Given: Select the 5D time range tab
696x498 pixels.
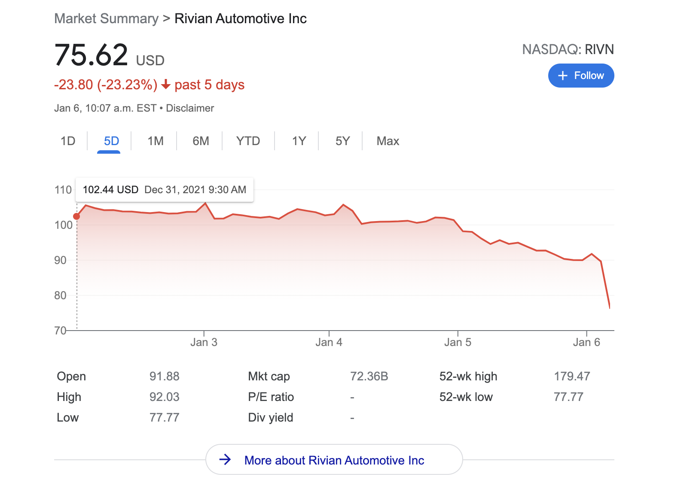Looking at the screenshot, I should tap(111, 141).
